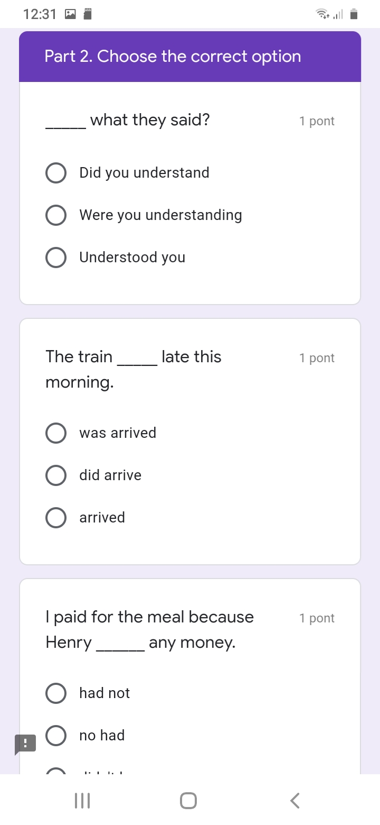This screenshot has width=380, height=825.
Task: Open recent apps with the three-bar icon
Action: (82, 801)
